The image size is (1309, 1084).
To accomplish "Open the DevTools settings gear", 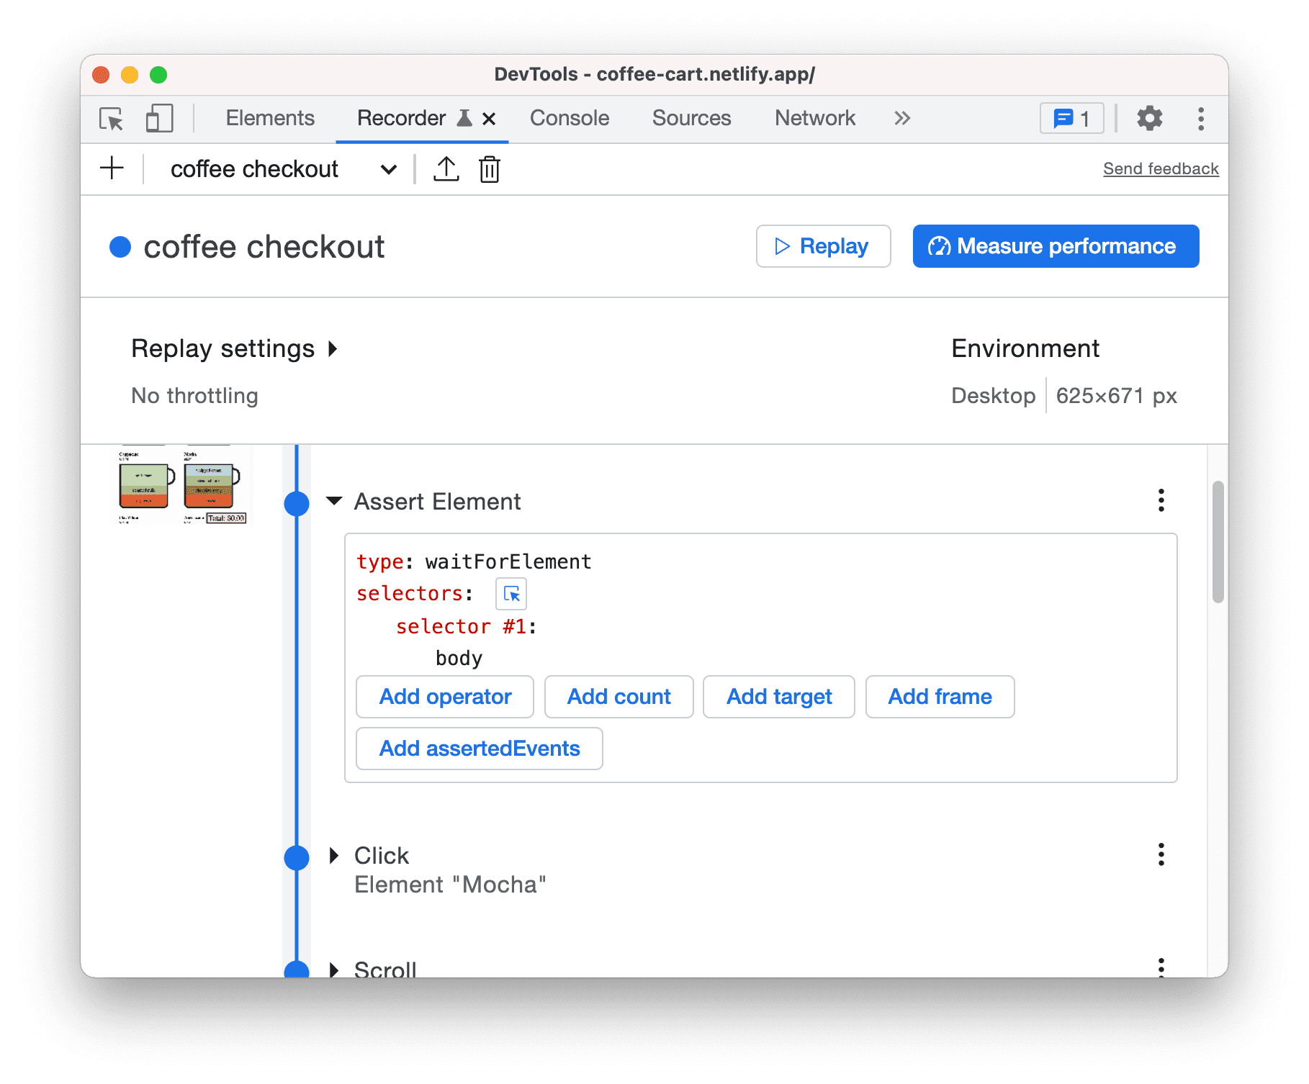I will (x=1149, y=118).
